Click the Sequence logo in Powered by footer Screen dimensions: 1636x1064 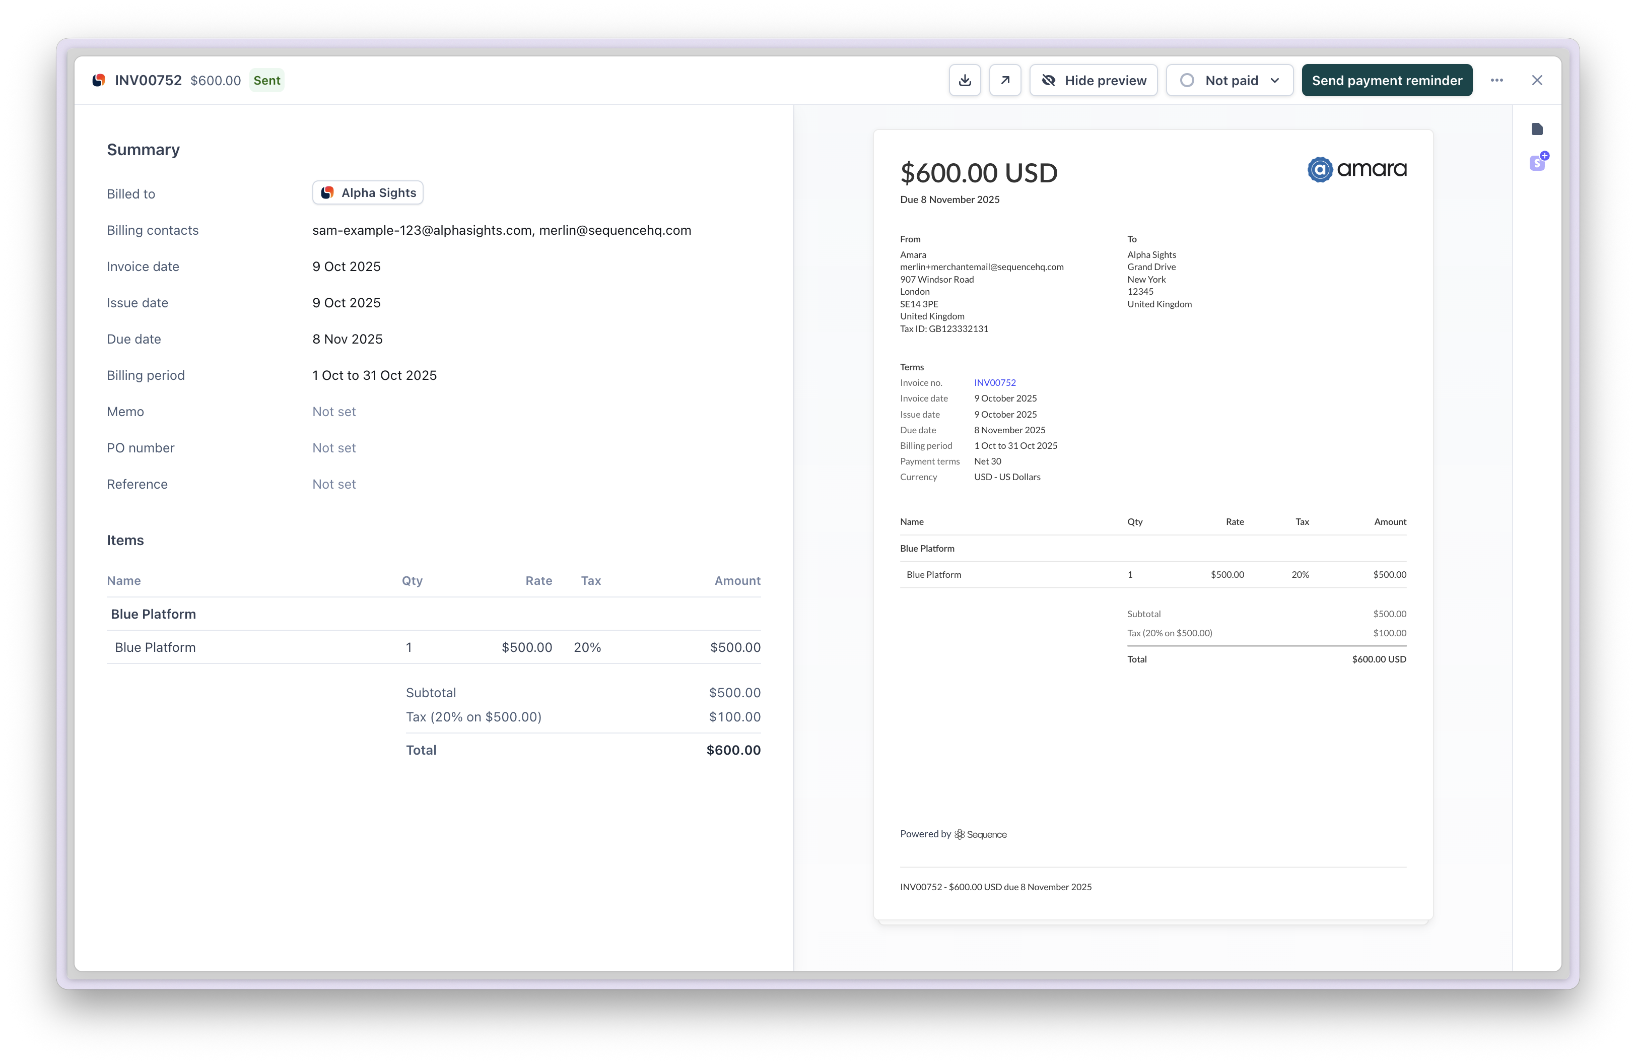[980, 834]
